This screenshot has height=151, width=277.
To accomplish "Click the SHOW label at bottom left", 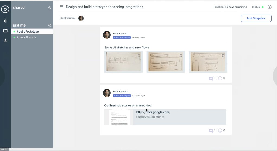I will [x=4, y=149].
